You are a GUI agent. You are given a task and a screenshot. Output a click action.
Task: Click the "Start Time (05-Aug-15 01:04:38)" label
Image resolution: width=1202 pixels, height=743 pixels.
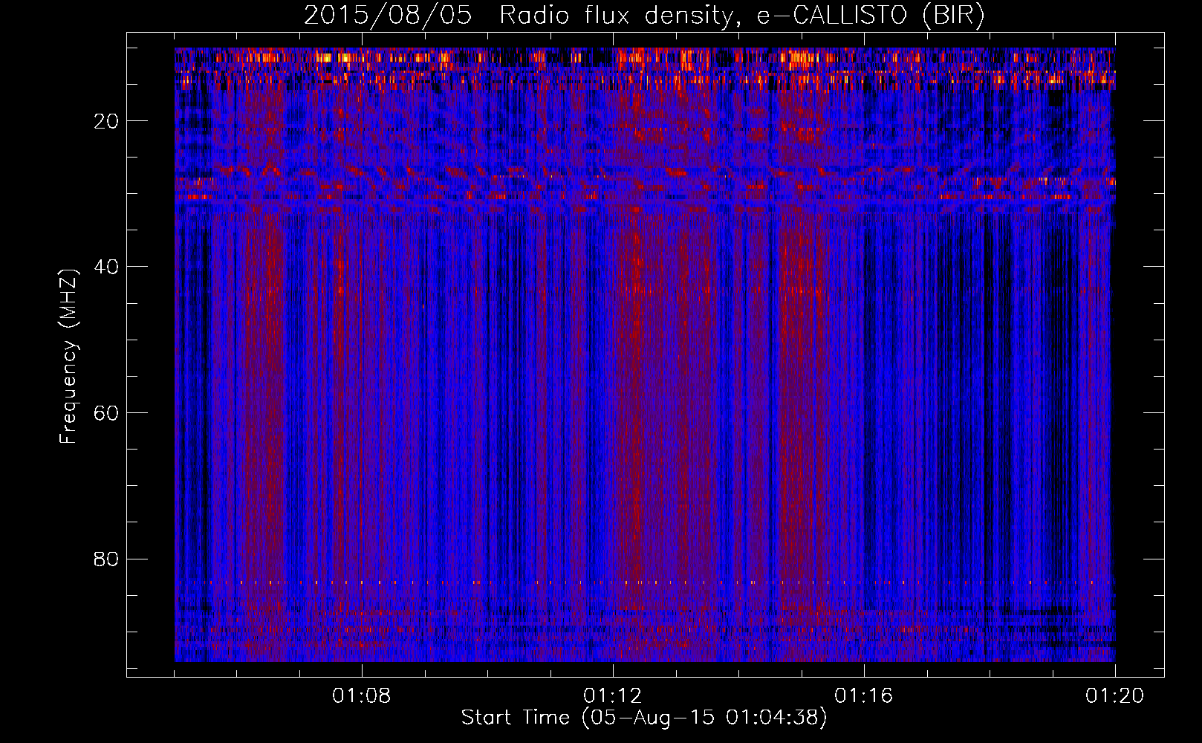coord(644,718)
